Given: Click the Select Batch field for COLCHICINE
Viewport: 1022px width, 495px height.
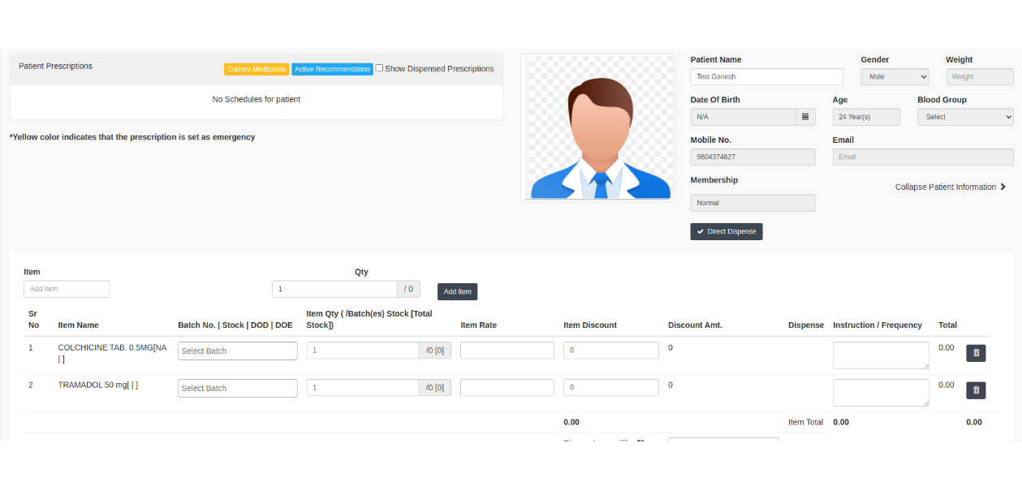Looking at the screenshot, I should (237, 351).
